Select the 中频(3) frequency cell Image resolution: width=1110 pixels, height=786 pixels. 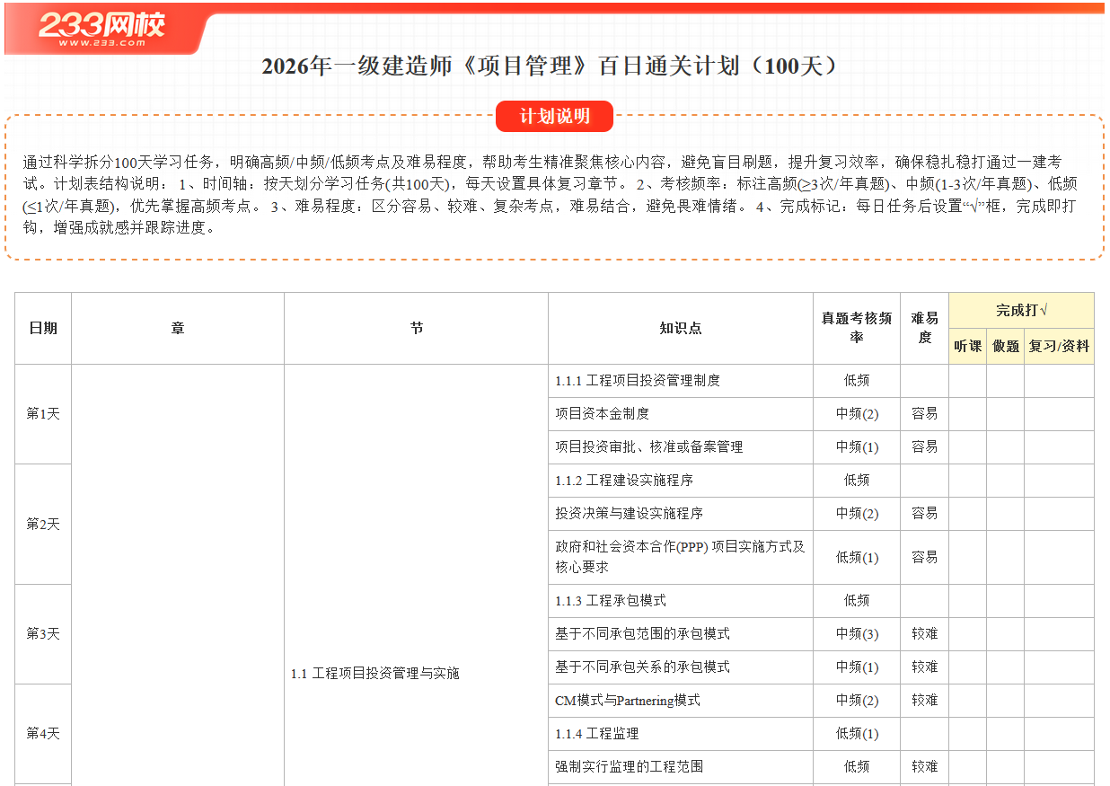point(857,634)
